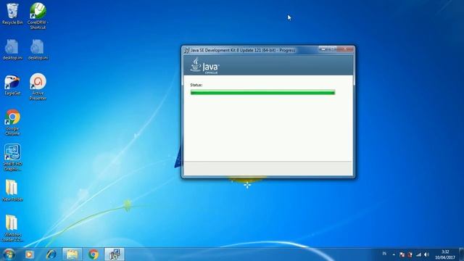Switch to Chrome on the taskbar
This screenshot has height=261, width=464.
[x=94, y=254]
